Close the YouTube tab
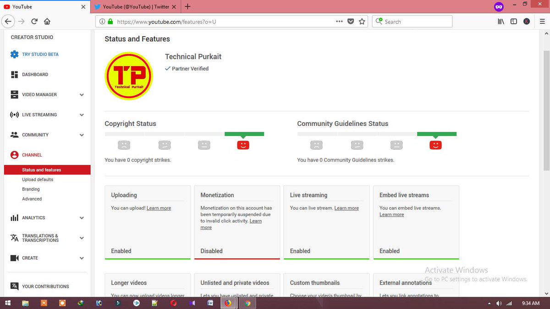 [x=83, y=7]
